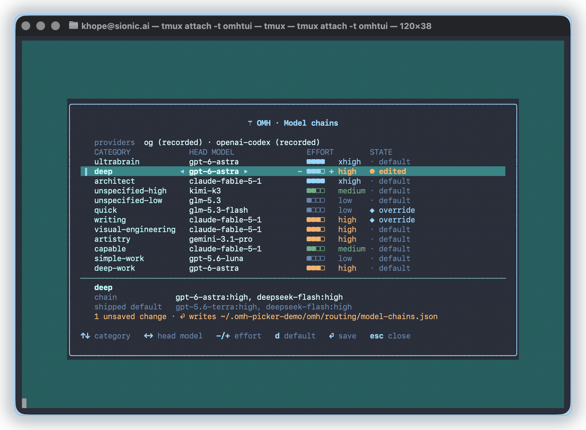Select the unspecified-low category row
Viewport: 586px width, 430px height.
293,200
